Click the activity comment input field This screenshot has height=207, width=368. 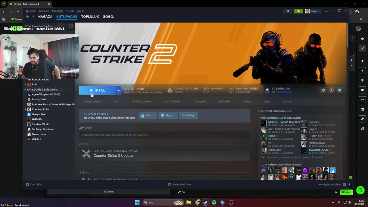(164, 135)
